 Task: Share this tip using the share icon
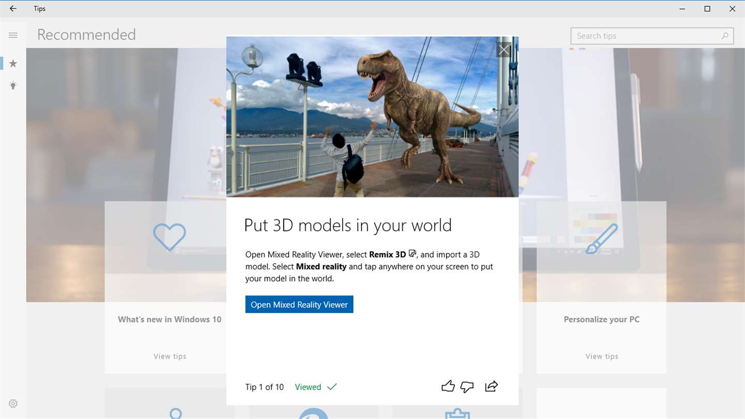coord(491,386)
